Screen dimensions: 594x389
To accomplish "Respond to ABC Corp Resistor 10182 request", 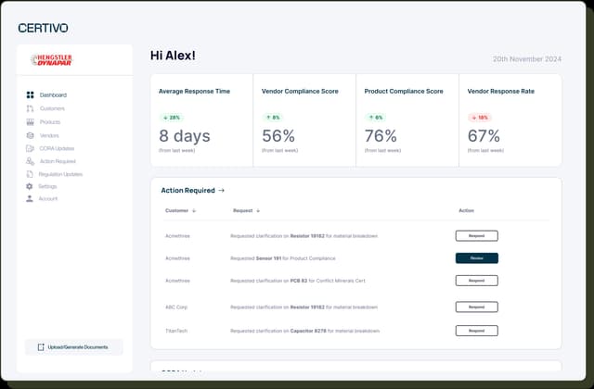I will click(x=476, y=307).
